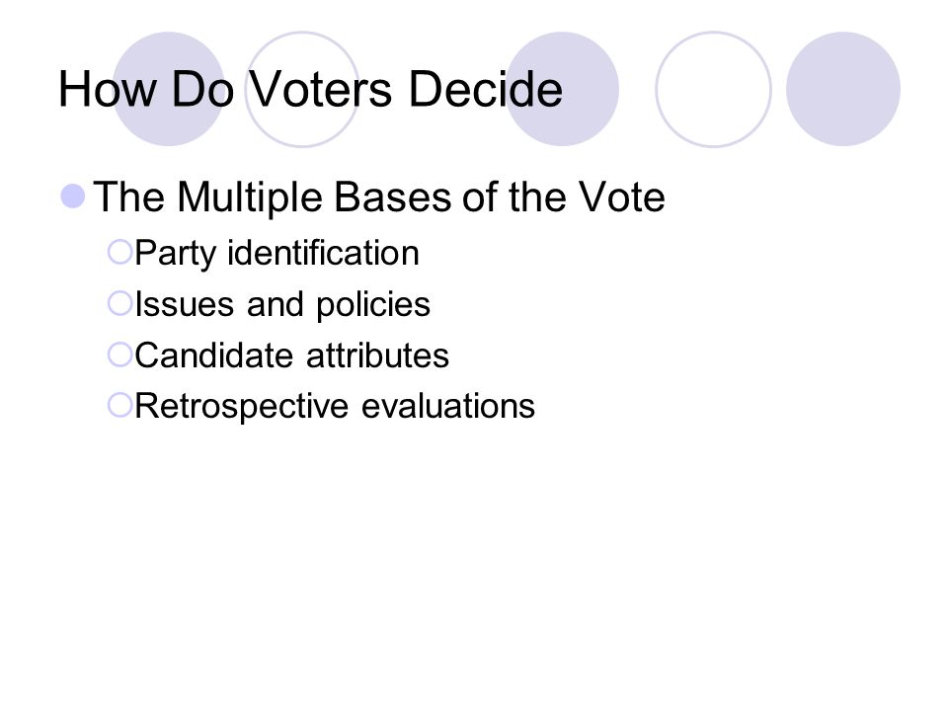Select 'The Multiple Bases of the Vote' heading
This screenshot has width=948, height=711.
[379, 197]
